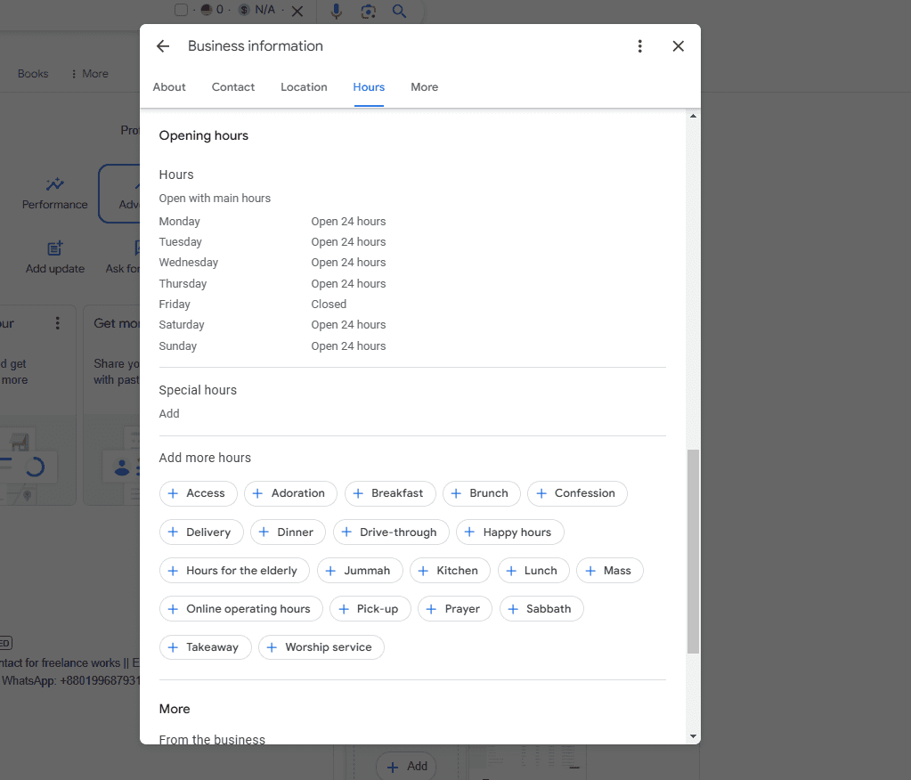The image size is (911, 780).
Task: Go back using the arrow in Business information
Action: click(x=163, y=46)
